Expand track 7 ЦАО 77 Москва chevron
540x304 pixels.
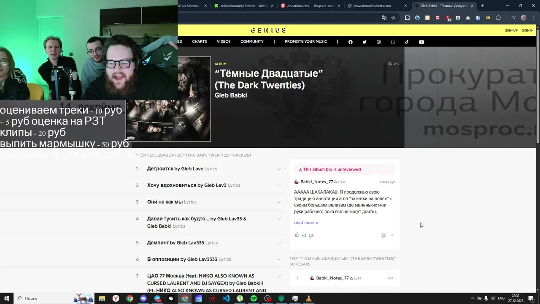coord(279,276)
